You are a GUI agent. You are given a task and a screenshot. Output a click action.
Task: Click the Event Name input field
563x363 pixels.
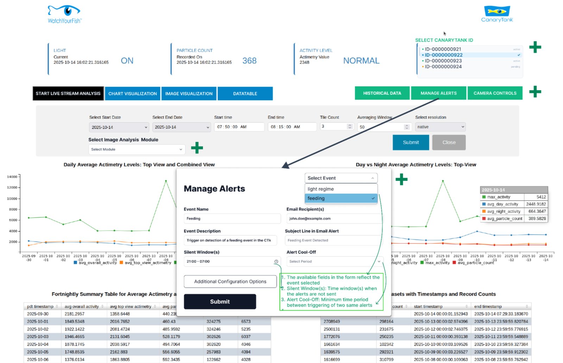232,219
